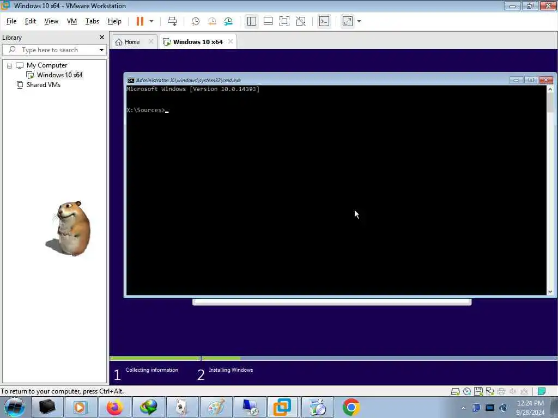This screenshot has width=558, height=418.
Task: Open the View menu
Action: [51, 21]
